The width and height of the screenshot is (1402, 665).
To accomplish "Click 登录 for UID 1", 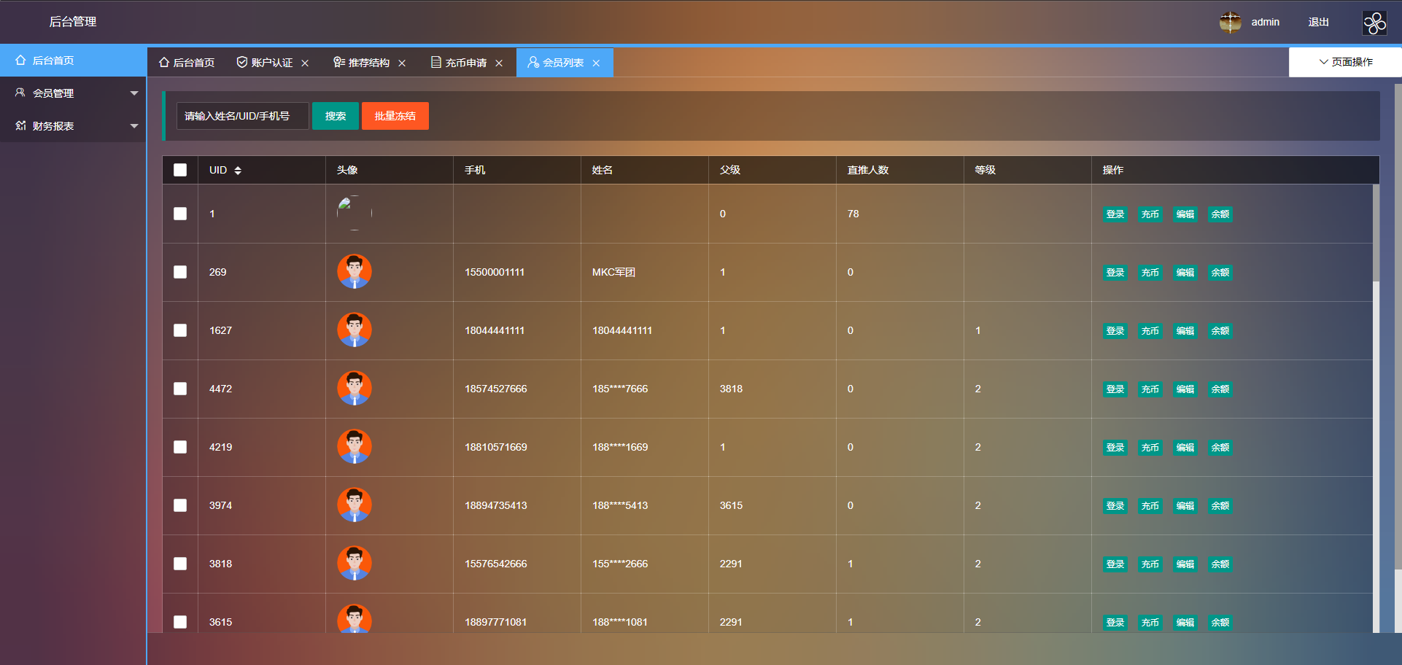I will [x=1115, y=214].
